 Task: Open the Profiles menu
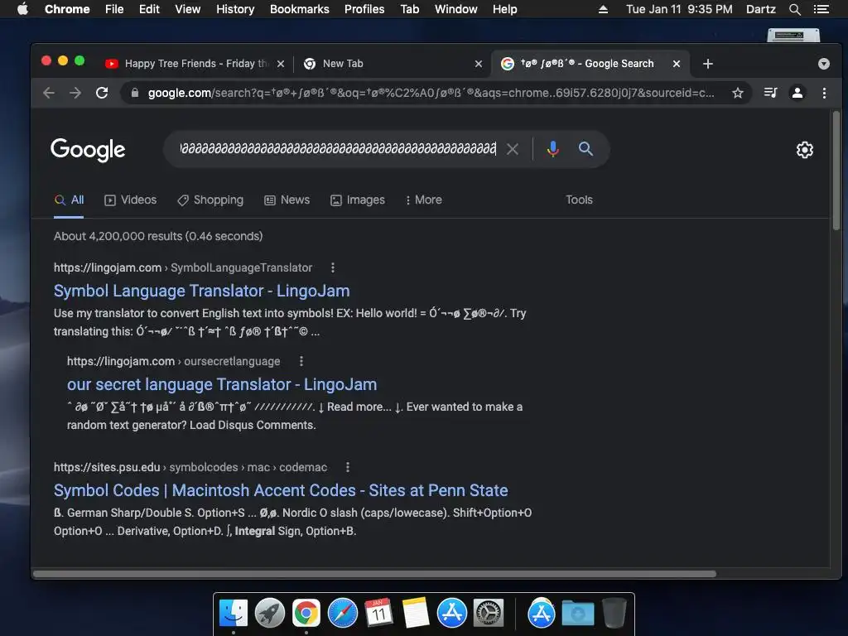tap(364, 9)
